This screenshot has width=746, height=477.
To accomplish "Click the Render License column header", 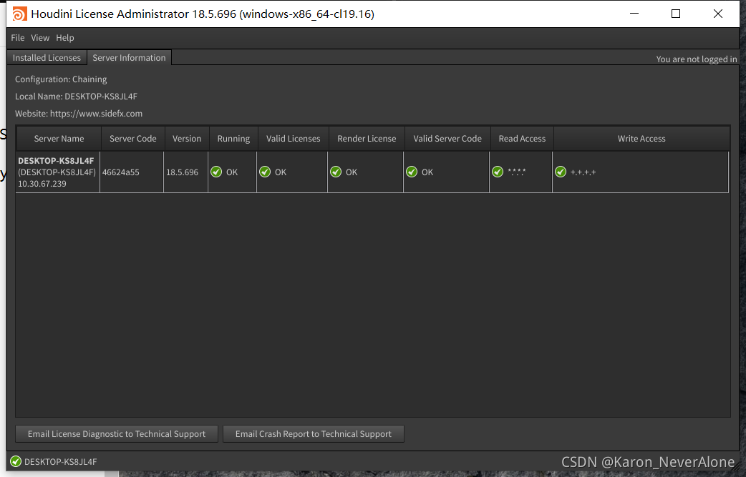I will tap(367, 139).
